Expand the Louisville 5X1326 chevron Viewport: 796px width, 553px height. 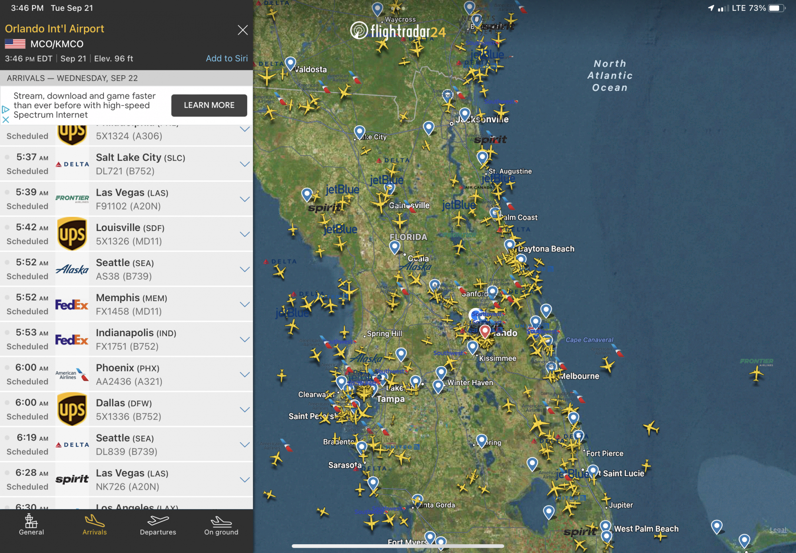click(x=244, y=234)
